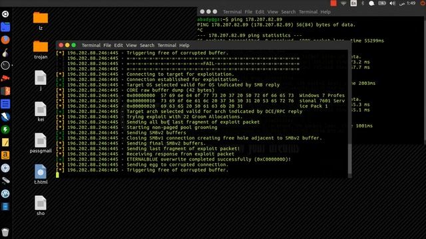426x239 pixels.
Task: Select the kei file on desktop
Action: coord(41,112)
